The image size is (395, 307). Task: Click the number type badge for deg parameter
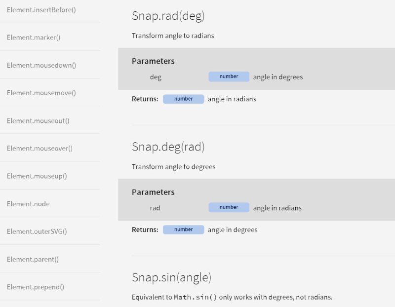point(229,77)
